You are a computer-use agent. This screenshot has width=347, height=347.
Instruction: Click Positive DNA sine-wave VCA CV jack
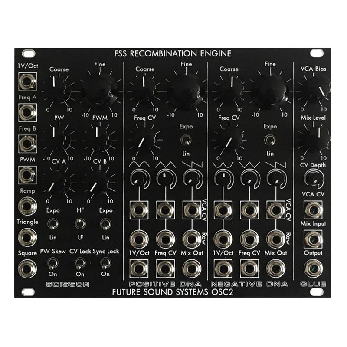coord(139,210)
